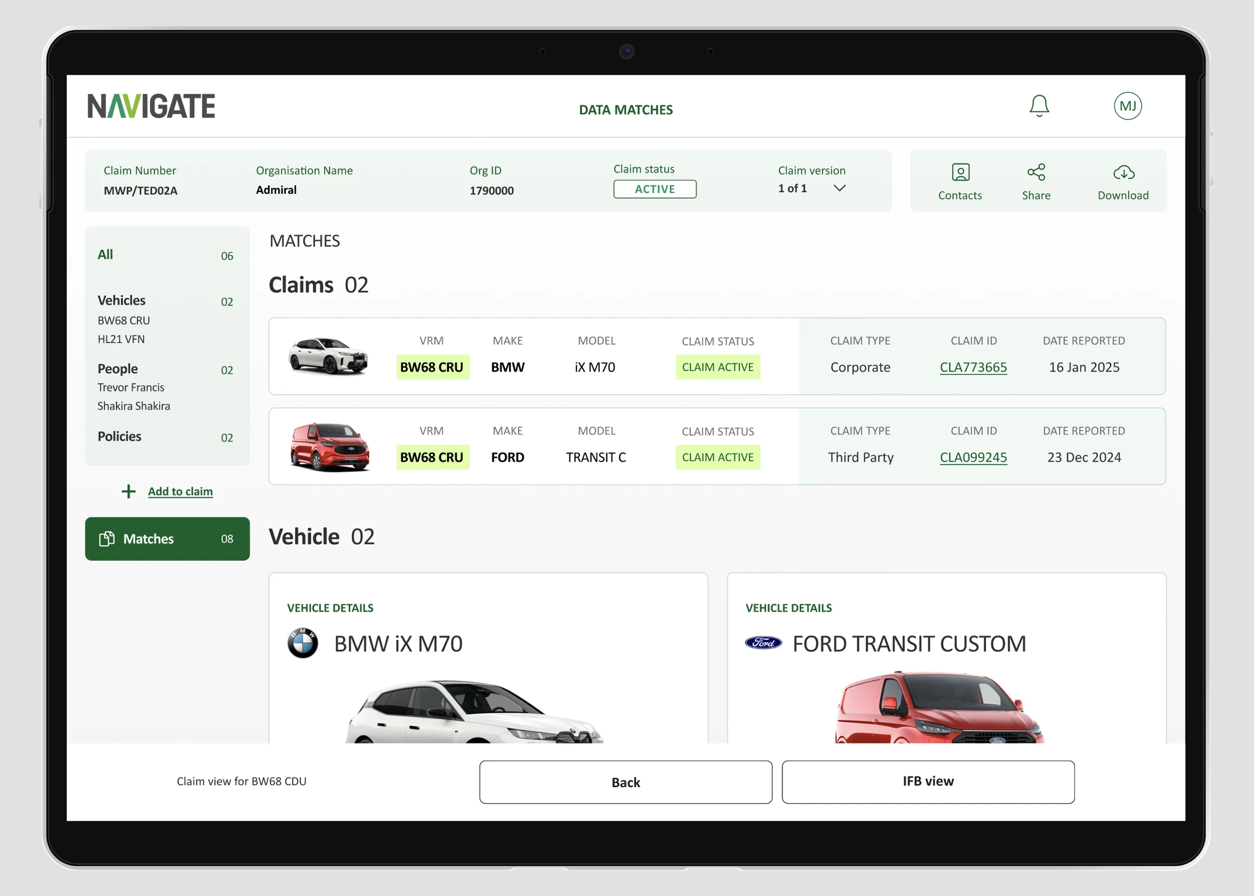Select HL21 VFN under Vehicles in sidebar
Viewport: 1254px width, 896px height.
(121, 339)
